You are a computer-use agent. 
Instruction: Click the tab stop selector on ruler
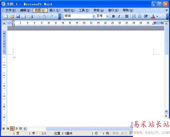[4, 23]
